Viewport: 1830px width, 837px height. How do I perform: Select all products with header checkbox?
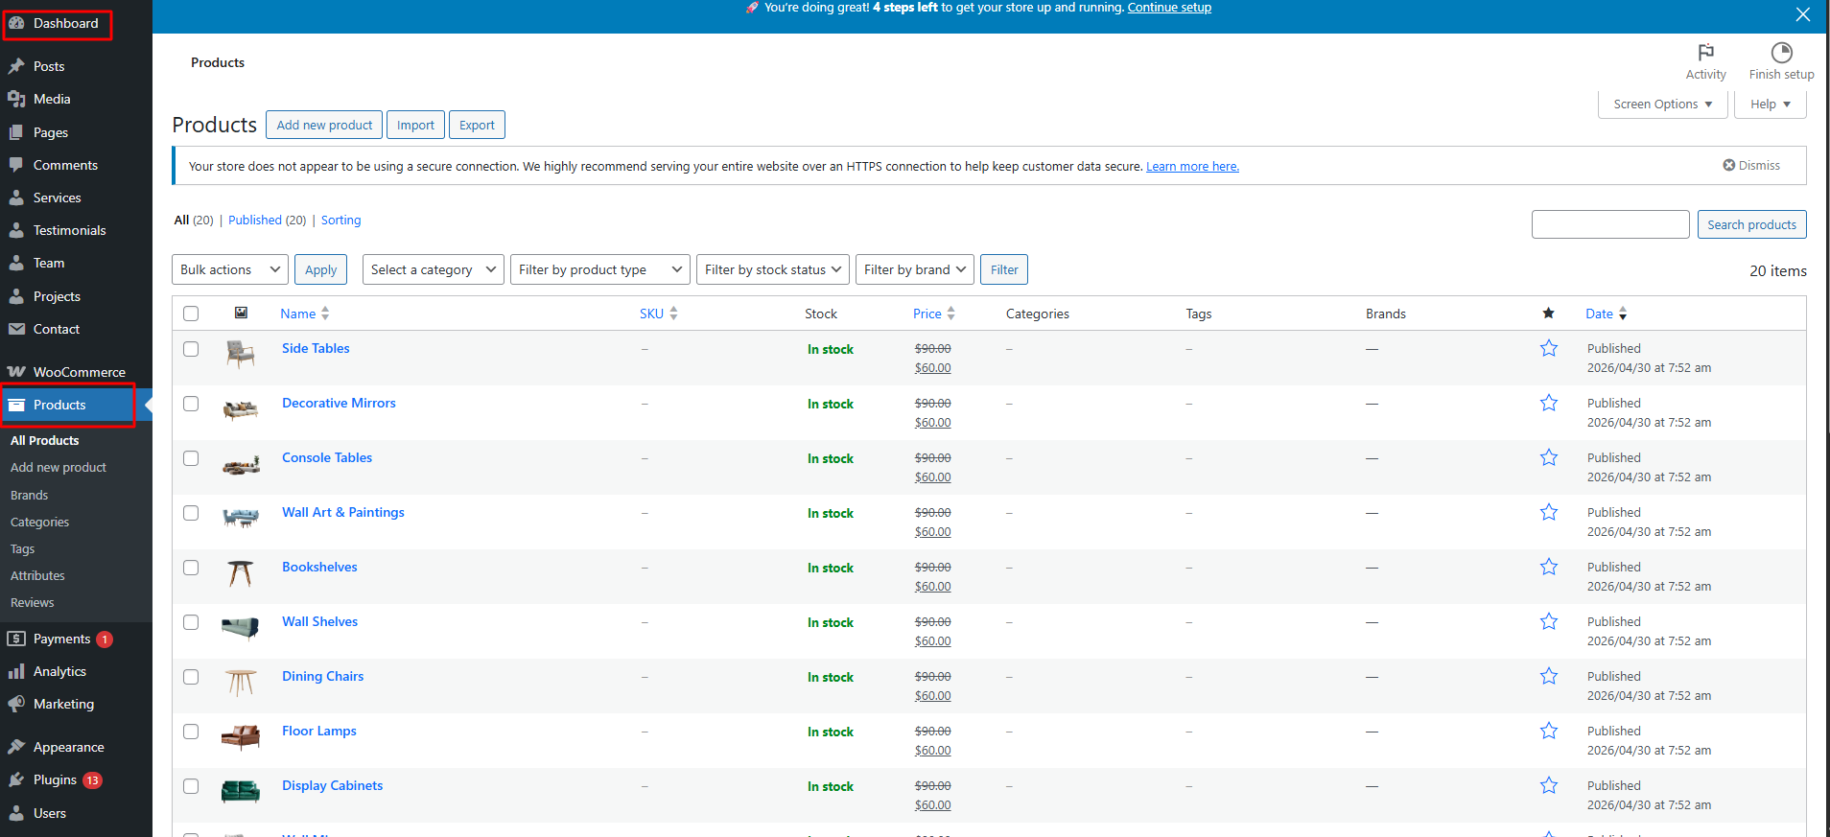pyautogui.click(x=191, y=314)
